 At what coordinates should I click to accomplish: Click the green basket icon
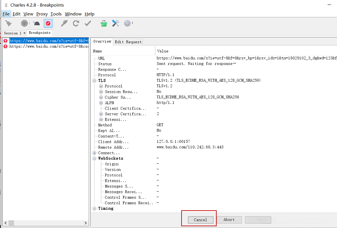click(104, 23)
